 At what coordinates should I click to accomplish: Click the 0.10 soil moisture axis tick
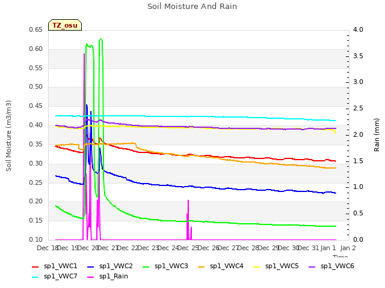[36, 239]
